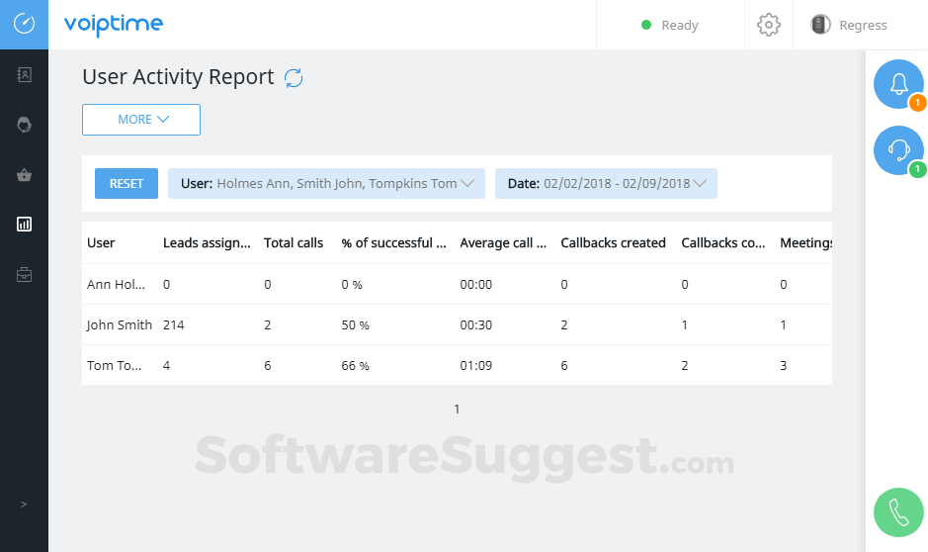Open the briefcase sidebar icon
The width and height of the screenshot is (928, 552).
[x=24, y=275]
